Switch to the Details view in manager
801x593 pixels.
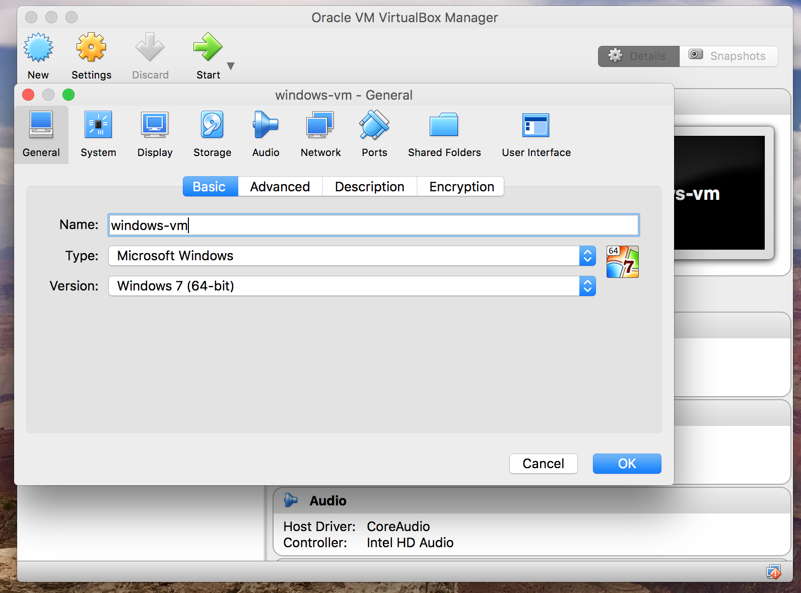tap(639, 56)
